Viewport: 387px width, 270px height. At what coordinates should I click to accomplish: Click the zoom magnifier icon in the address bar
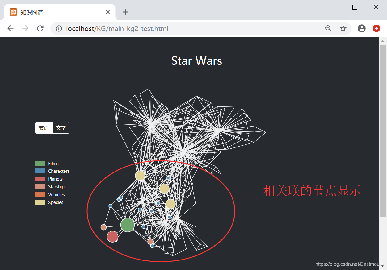[x=328, y=29]
